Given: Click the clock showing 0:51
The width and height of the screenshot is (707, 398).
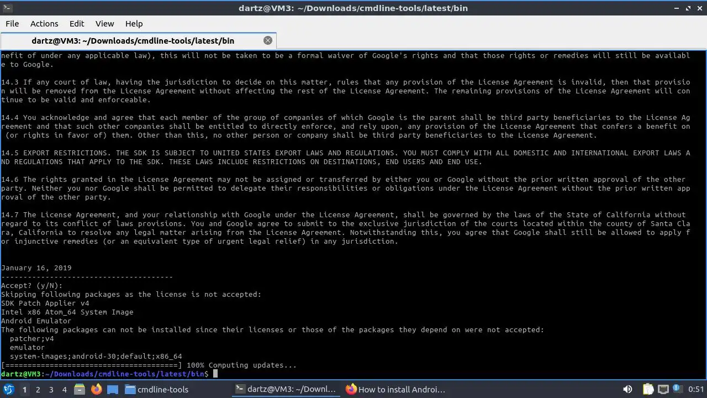Looking at the screenshot, I should click(696, 389).
